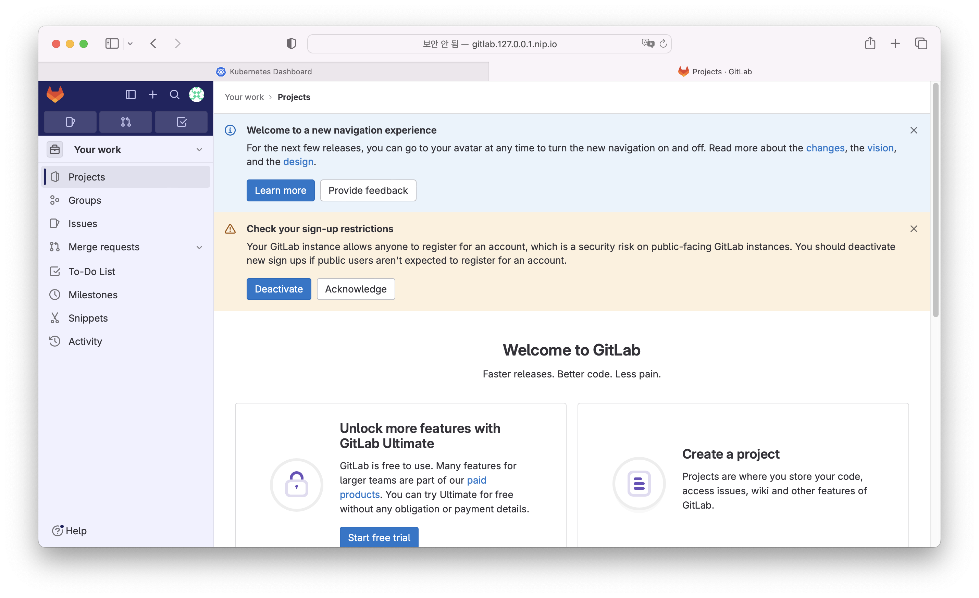Dismiss the navigation experience notification
The height and width of the screenshot is (598, 979).
[x=914, y=130]
